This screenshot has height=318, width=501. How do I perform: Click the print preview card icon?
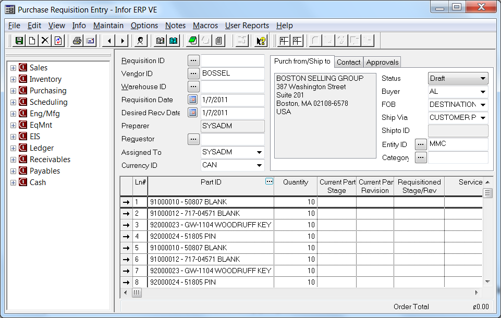[90, 41]
